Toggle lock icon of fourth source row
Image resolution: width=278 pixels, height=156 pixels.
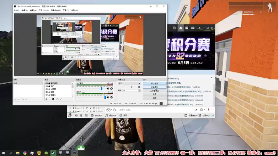coord(49,92)
